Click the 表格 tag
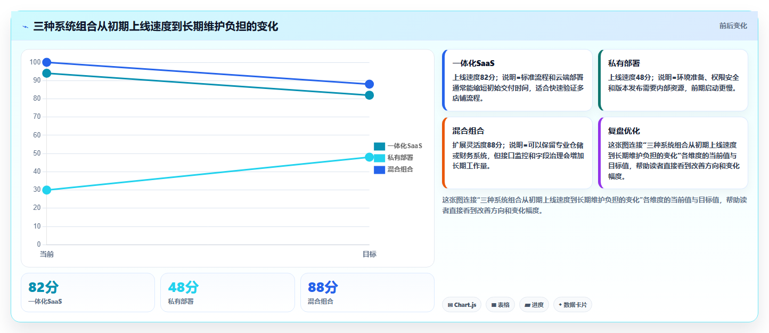The width and height of the screenshot is (769, 333). (500, 305)
